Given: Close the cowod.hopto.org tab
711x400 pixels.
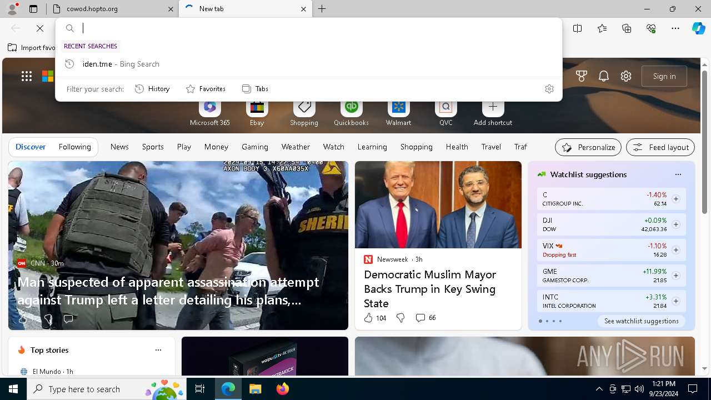Looking at the screenshot, I should 171,9.
